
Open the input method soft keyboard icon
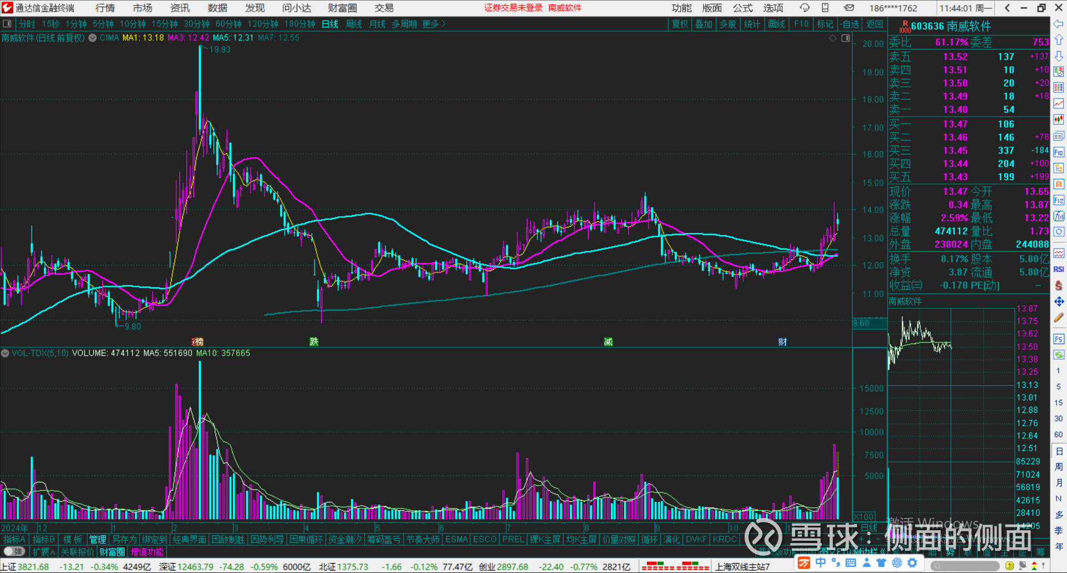click(851, 563)
